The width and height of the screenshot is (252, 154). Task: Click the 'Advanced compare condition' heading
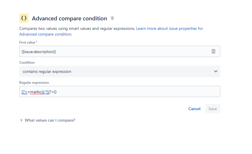[70, 18]
